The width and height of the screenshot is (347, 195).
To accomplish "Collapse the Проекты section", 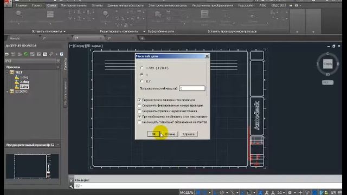I will point(58,67).
